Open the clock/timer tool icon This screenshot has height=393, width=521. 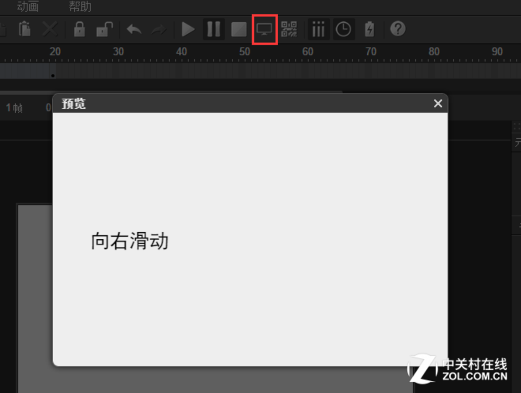(344, 29)
